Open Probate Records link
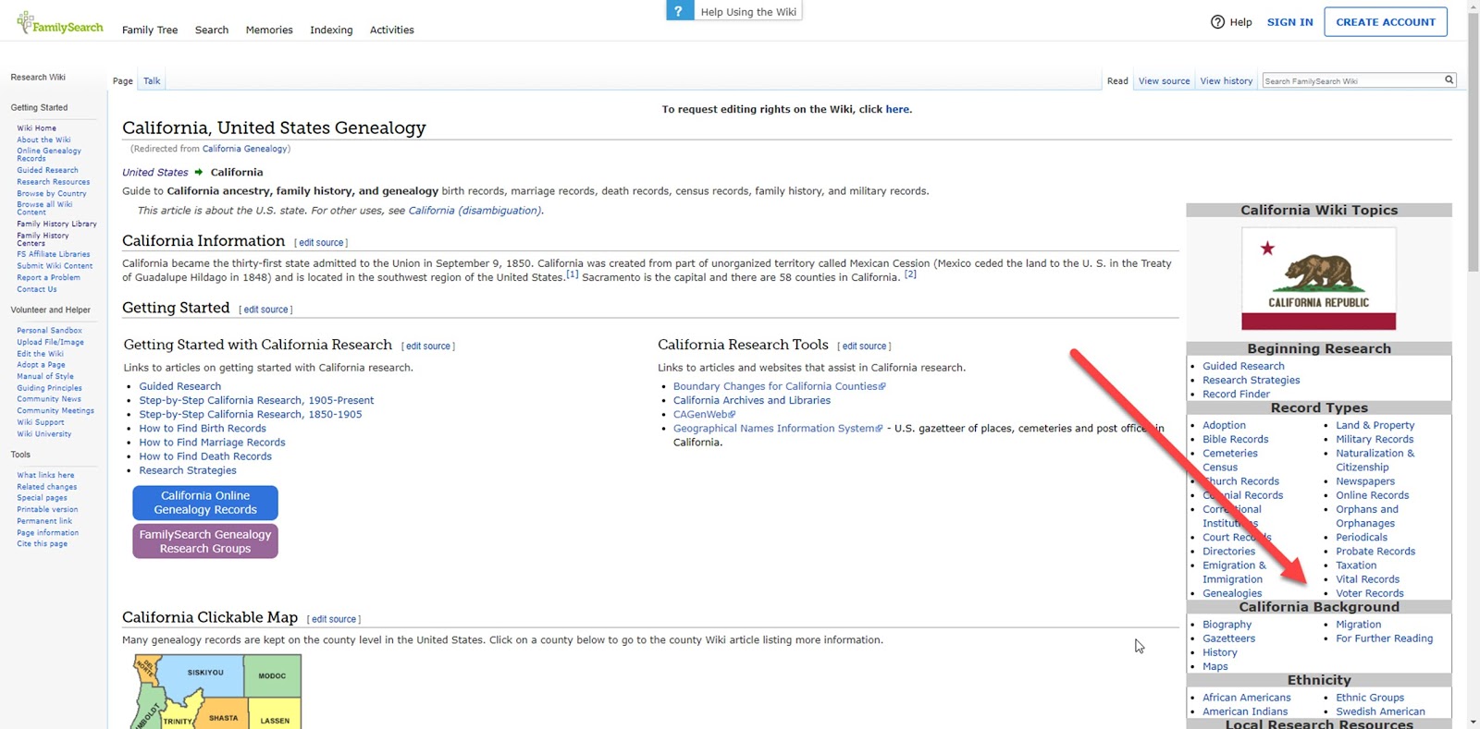 pos(1375,552)
